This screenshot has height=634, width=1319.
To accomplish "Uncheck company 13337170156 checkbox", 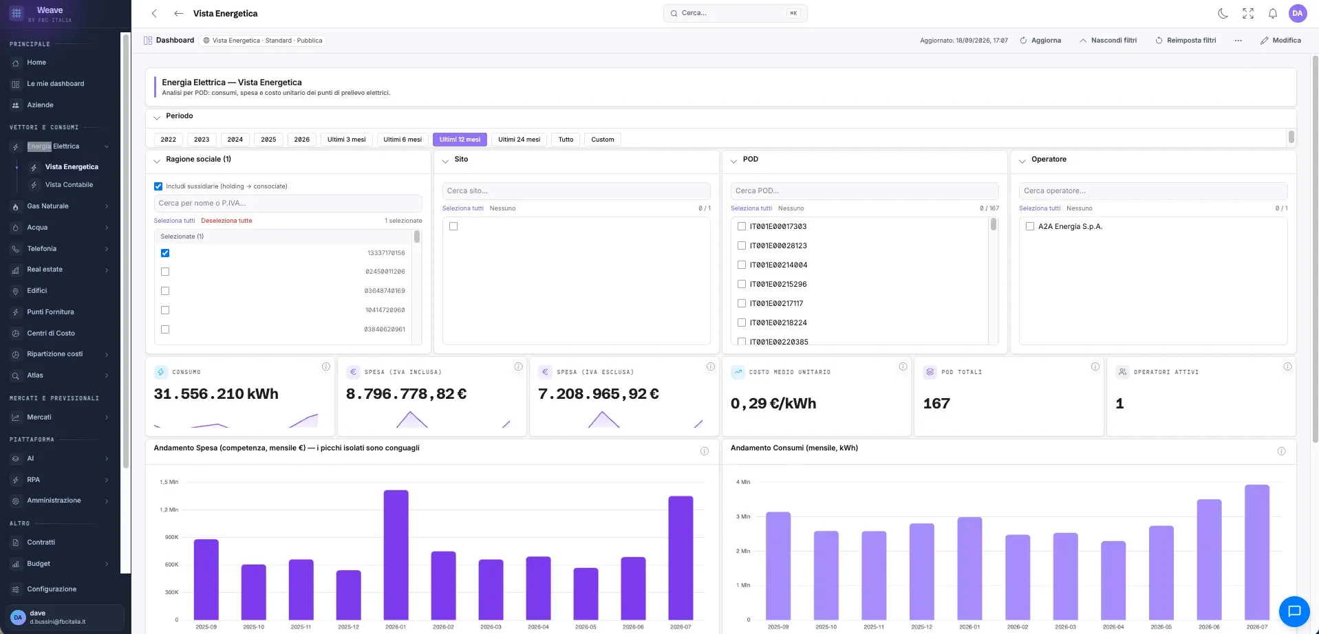I will (165, 253).
